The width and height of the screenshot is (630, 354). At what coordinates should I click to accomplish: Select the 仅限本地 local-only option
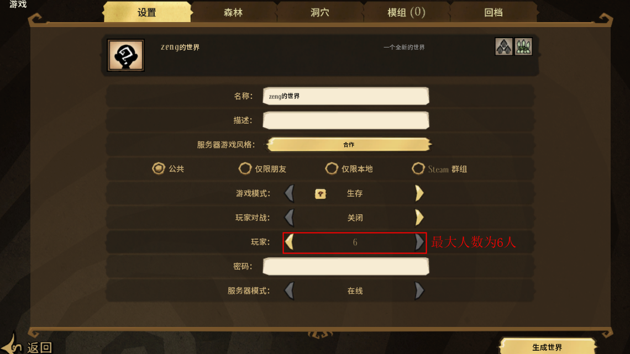click(332, 168)
